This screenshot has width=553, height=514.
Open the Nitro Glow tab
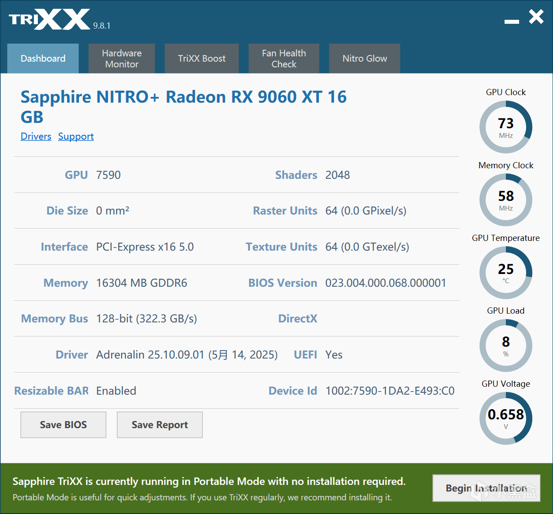(x=365, y=58)
